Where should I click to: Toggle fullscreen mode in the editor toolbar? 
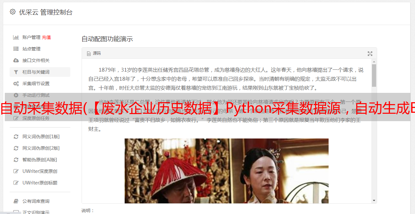click(x=370, y=54)
